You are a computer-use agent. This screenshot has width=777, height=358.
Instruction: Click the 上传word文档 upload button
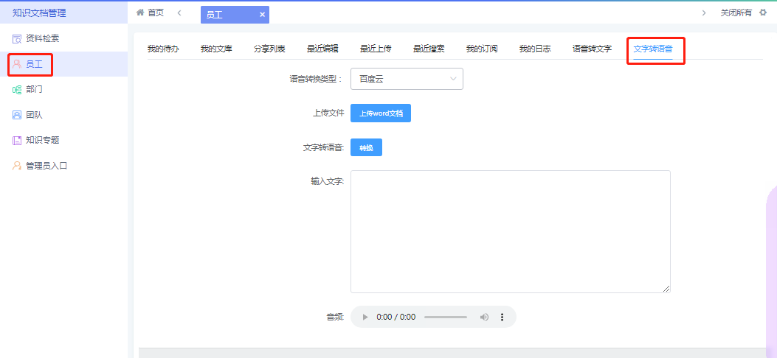point(380,113)
